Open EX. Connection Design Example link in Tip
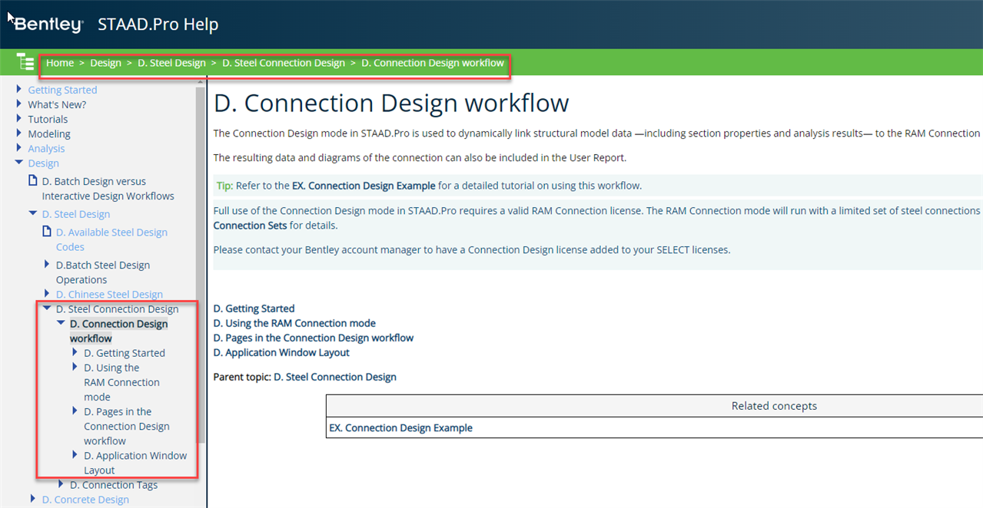This screenshot has width=983, height=508. coord(364,186)
